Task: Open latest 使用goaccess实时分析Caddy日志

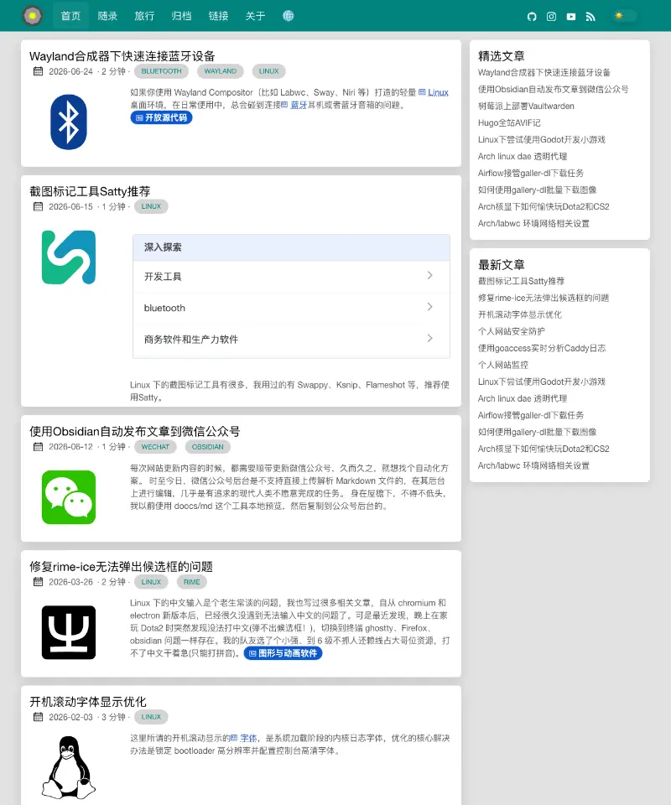Action: 542,349
